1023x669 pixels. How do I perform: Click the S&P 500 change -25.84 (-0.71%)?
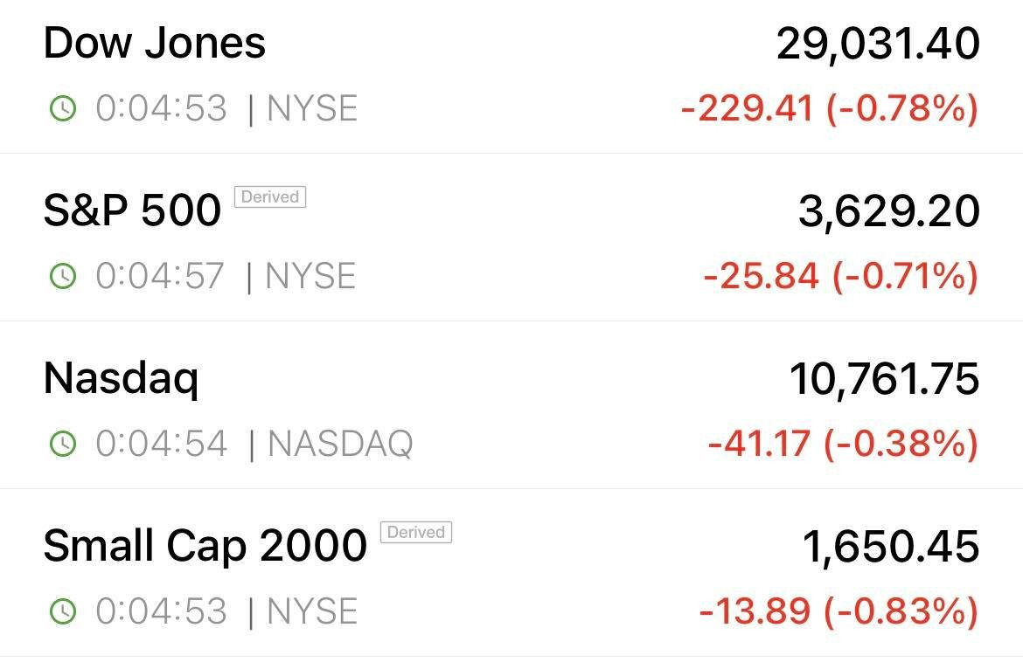(842, 275)
